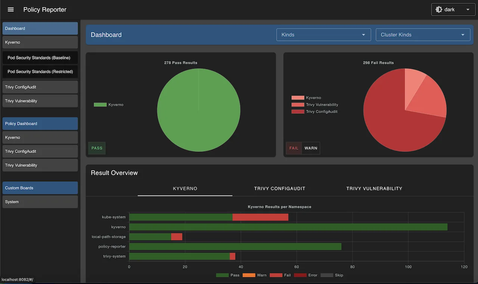Open the navigation drawer with the hamburger icon
Screen dimensions: 478x284
point(10,9)
